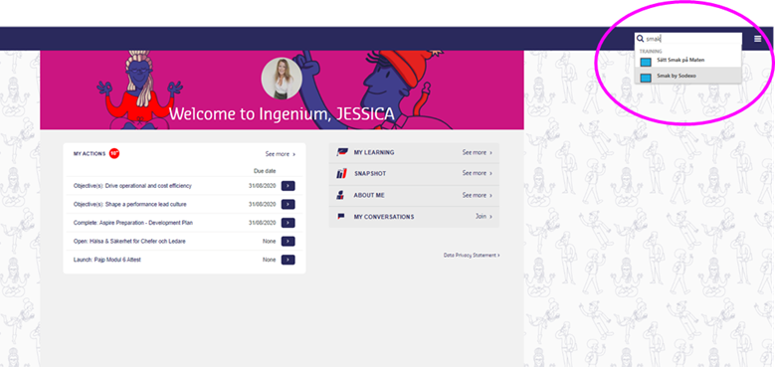Launch the Pajp Modul 6 Attest arrow
This screenshot has width=775, height=367.
pyautogui.click(x=289, y=260)
